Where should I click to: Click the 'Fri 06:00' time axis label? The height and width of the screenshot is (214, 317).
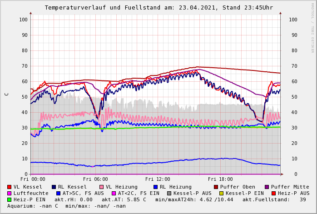pyautogui.click(x=95, y=179)
